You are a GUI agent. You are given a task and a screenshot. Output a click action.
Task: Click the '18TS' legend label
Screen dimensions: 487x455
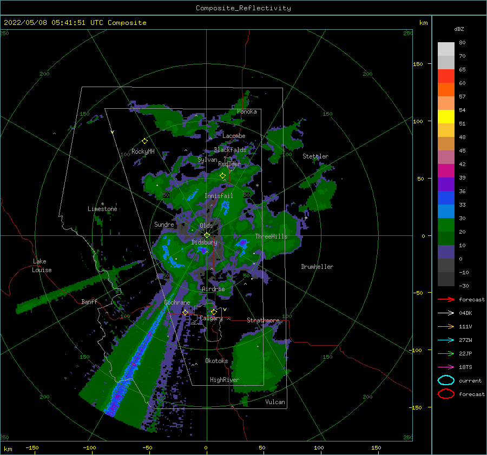click(x=465, y=367)
